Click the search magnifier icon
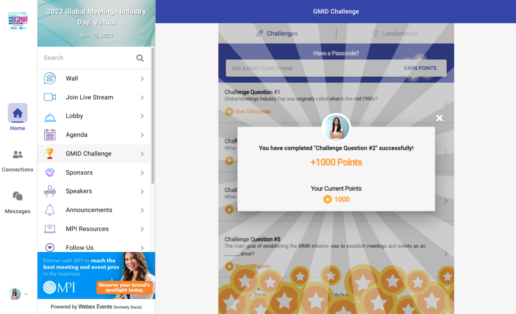Image resolution: width=516 pixels, height=314 pixels. (x=140, y=58)
